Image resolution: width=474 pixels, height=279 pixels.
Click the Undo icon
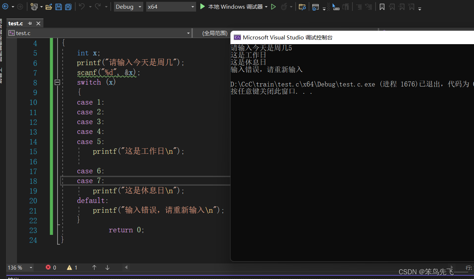82,7
